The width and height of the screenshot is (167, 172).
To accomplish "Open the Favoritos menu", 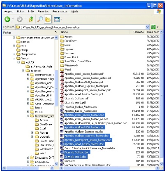I will coord(43,12).
